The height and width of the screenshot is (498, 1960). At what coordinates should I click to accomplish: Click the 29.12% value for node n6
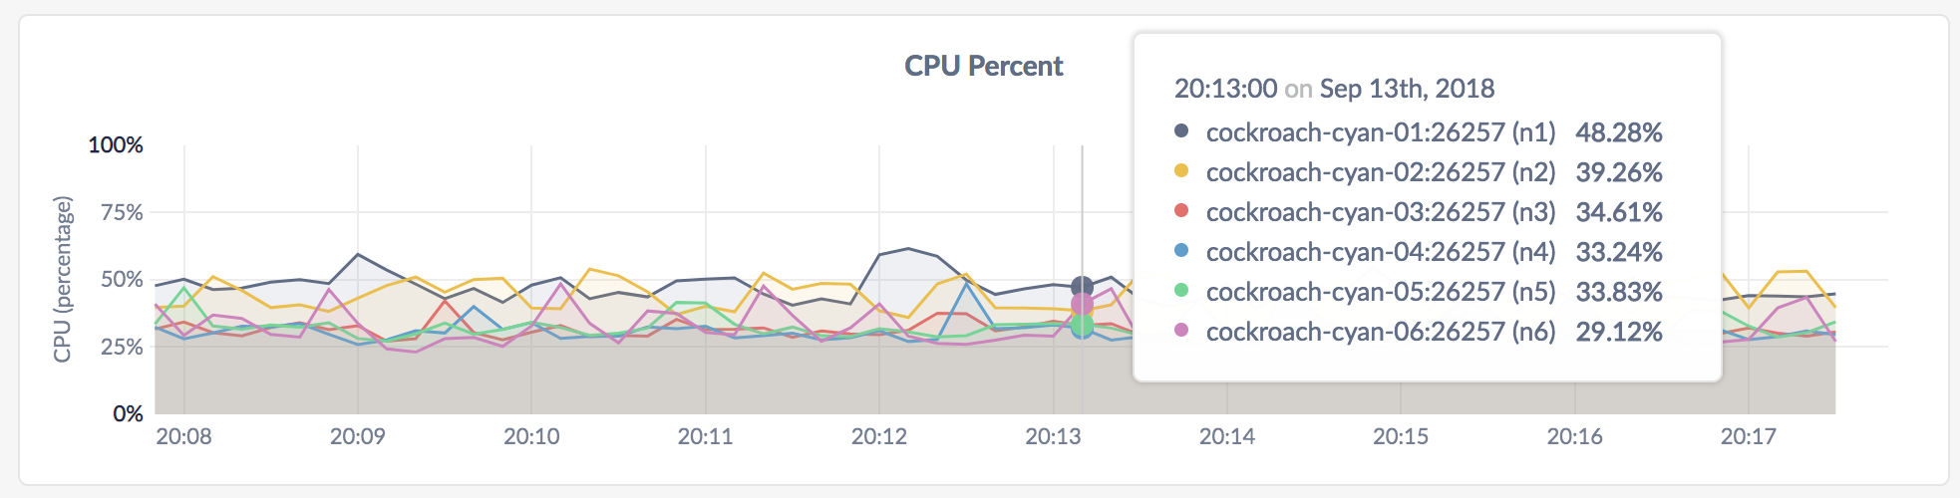pos(1618,332)
